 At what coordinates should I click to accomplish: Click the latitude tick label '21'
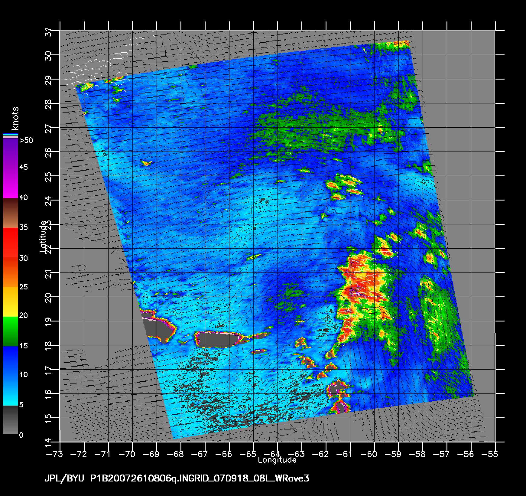click(48, 274)
